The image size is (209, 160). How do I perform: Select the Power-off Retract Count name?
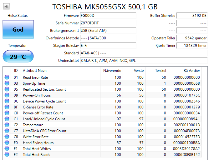click(x=43, y=113)
